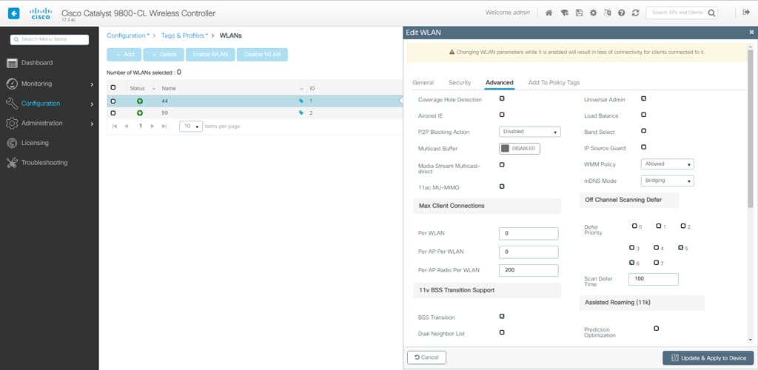This screenshot has width=758, height=370.
Task: Switch to the General tab
Action: click(423, 83)
